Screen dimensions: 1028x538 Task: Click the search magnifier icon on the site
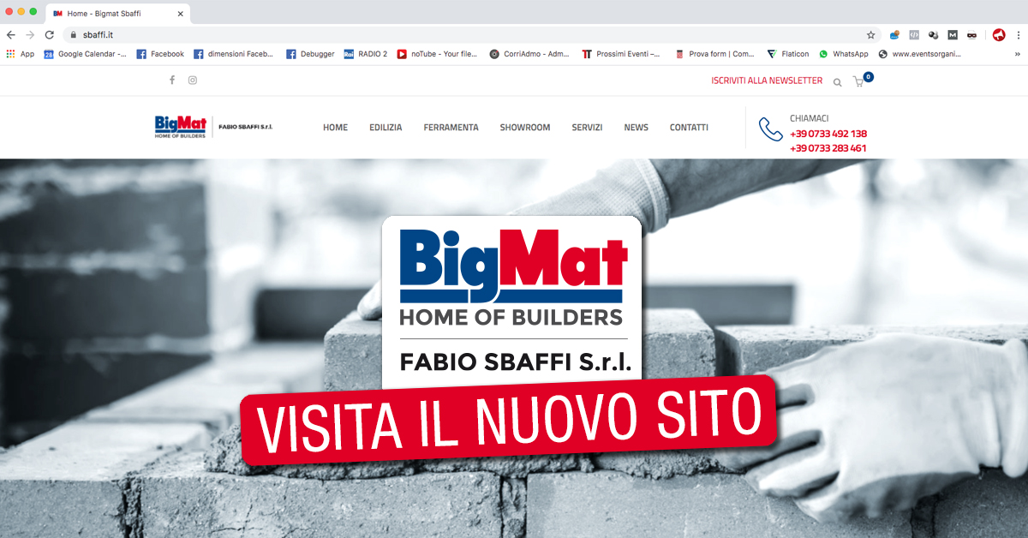[837, 82]
